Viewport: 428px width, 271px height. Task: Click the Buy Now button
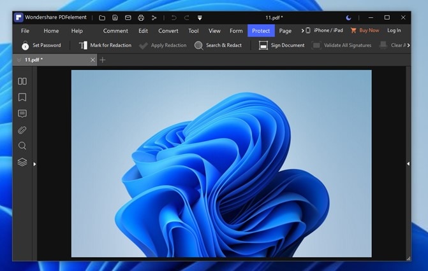point(365,31)
